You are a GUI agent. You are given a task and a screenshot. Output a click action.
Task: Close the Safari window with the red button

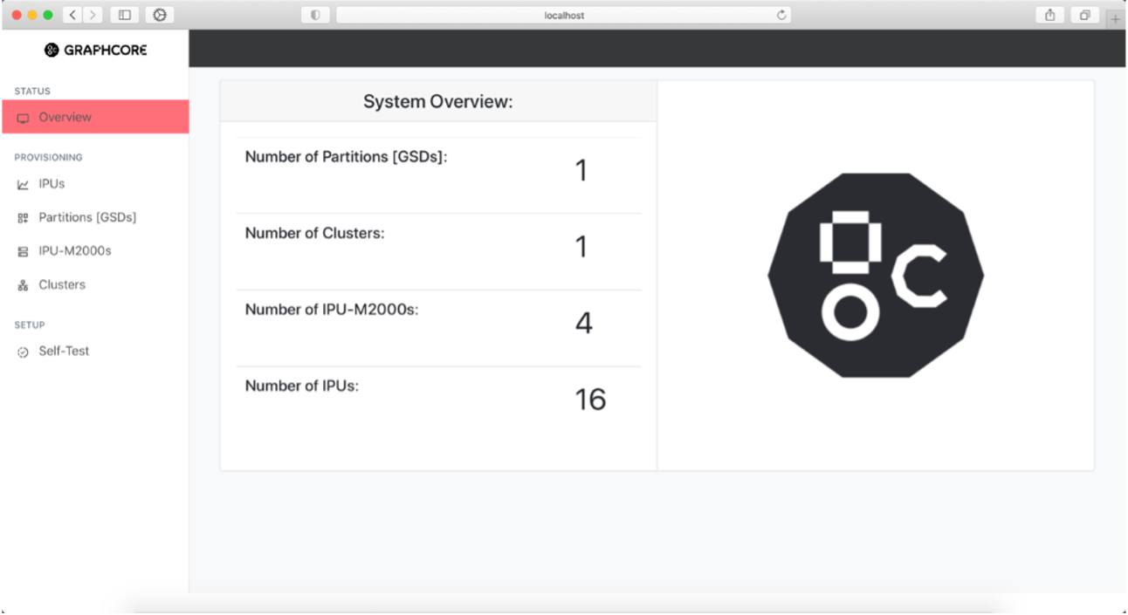17,16
